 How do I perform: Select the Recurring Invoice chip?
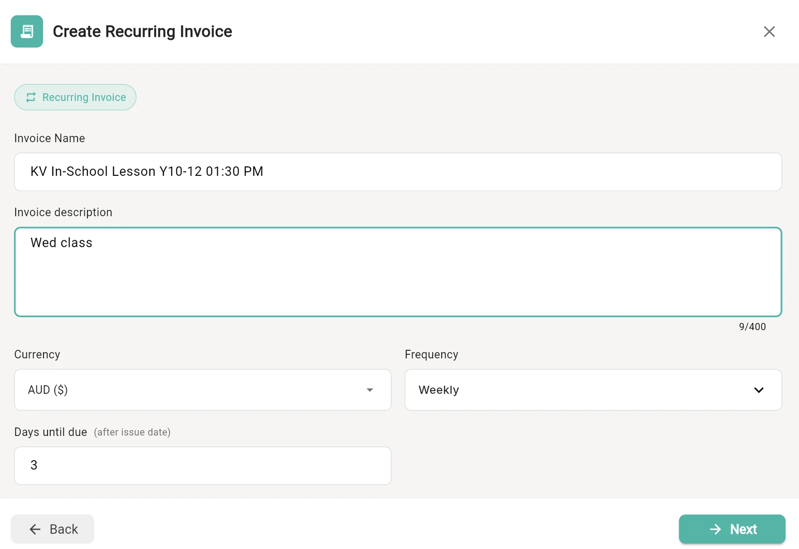tap(75, 97)
